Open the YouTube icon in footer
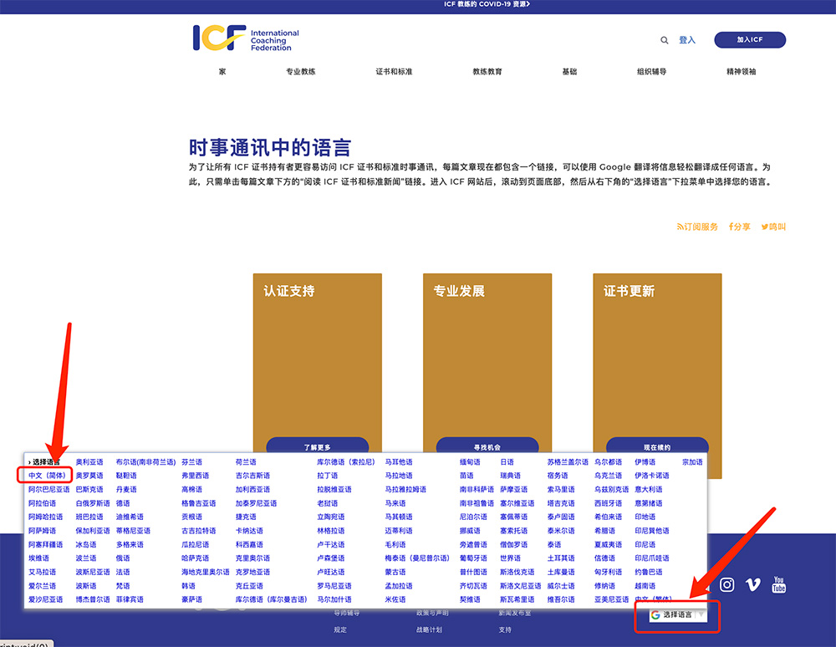The image size is (836, 647). [x=779, y=584]
